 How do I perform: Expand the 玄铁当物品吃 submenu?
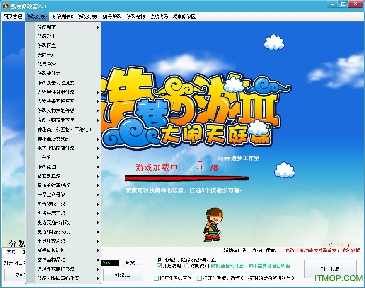point(63,260)
